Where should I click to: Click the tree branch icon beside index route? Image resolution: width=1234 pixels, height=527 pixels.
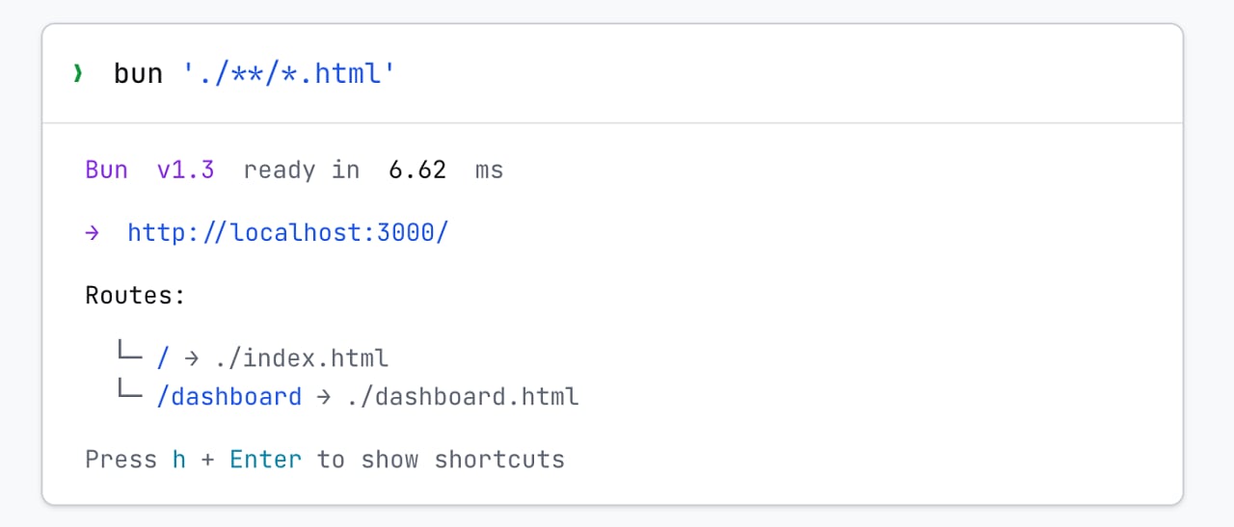tap(129, 356)
